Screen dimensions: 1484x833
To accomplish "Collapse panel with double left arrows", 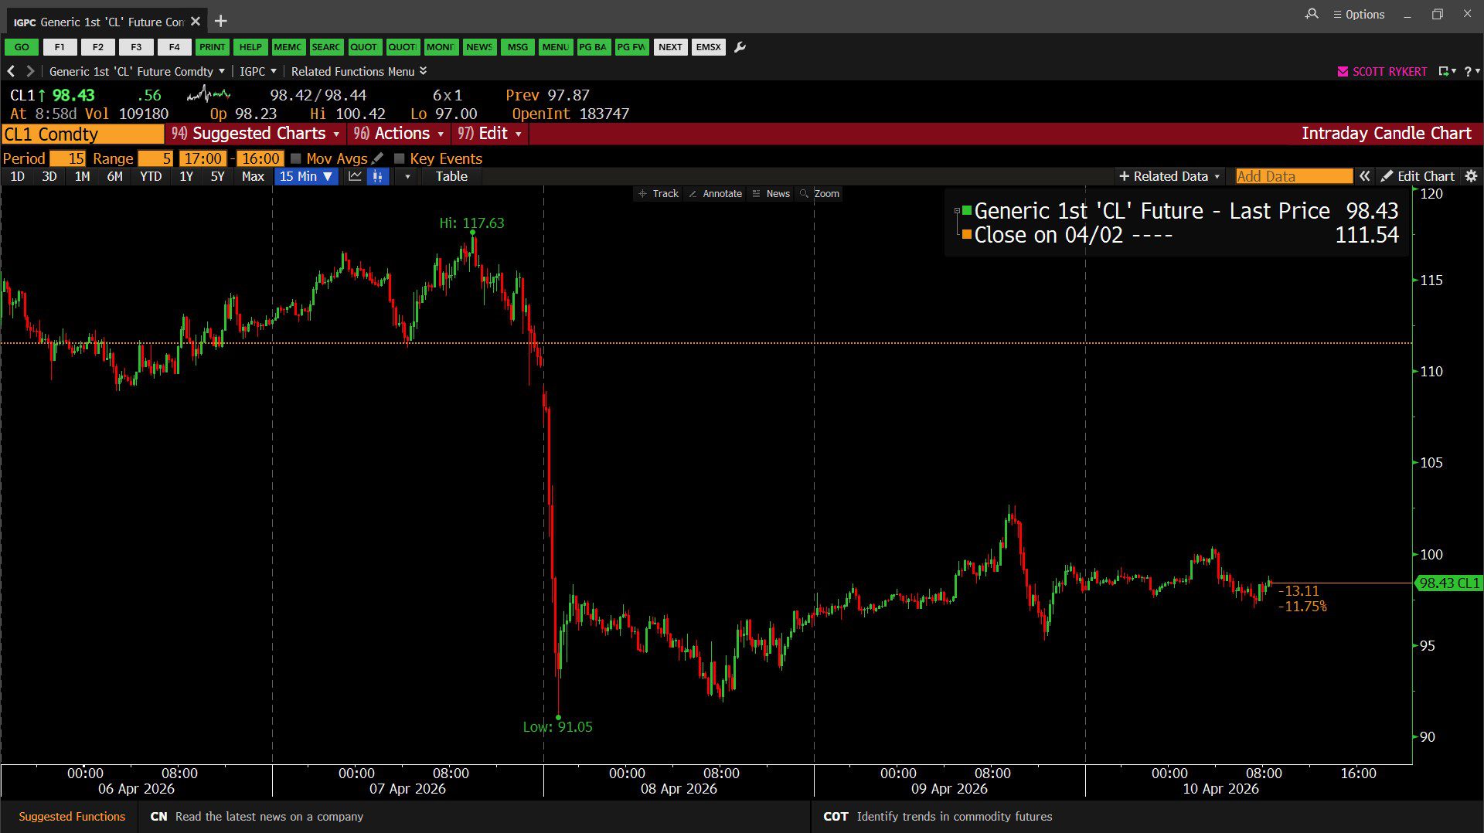I will (1365, 176).
